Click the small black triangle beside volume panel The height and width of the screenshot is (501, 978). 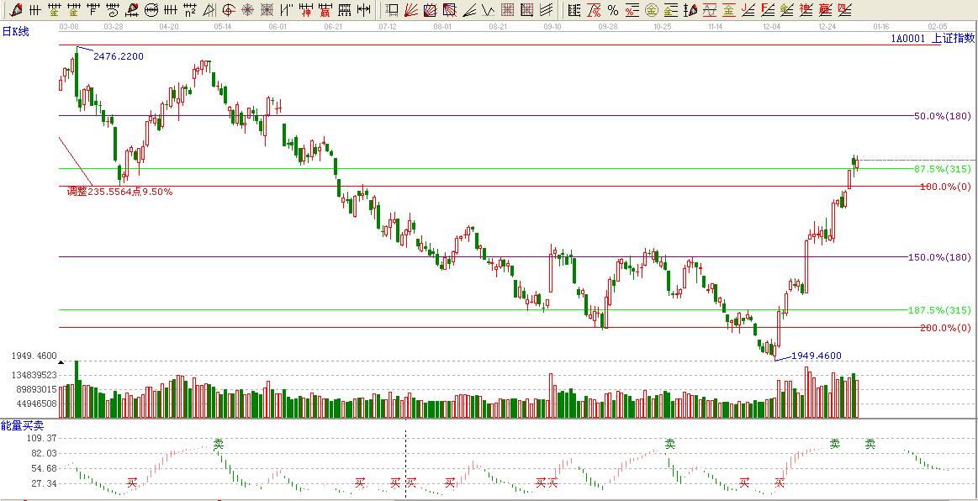[x=61, y=362]
